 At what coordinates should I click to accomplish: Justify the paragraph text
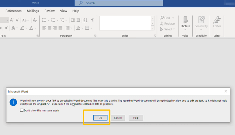point(60,28)
